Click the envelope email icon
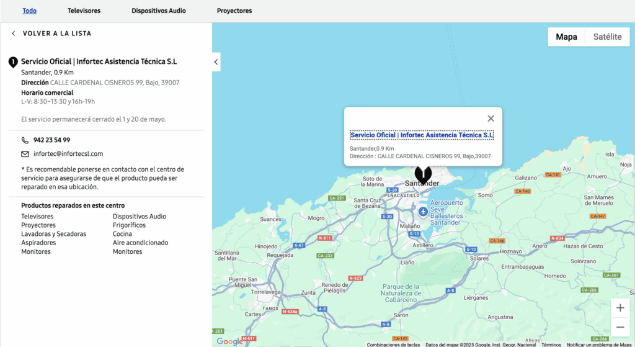Screen dimensions: 635x347 25,154
